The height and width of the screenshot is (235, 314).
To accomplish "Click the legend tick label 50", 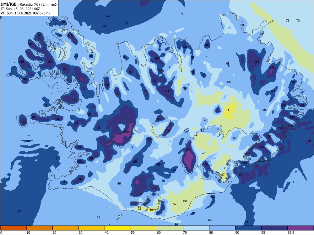I will (133, 232).
